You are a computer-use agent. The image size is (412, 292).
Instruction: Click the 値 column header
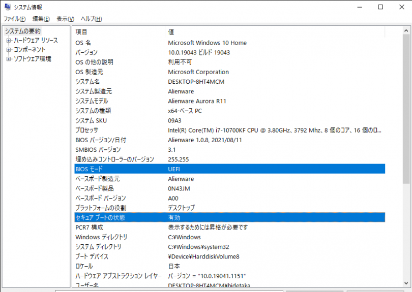pos(275,32)
